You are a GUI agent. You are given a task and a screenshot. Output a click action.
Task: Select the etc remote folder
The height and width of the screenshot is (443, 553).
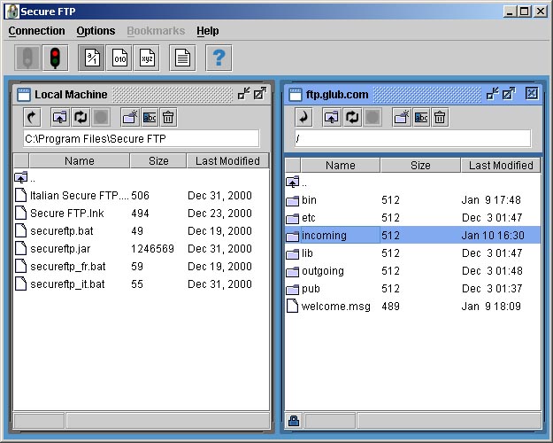(412, 218)
